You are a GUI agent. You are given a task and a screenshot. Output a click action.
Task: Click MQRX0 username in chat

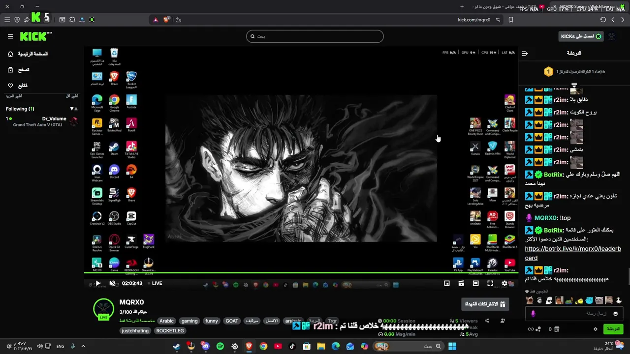545,218
